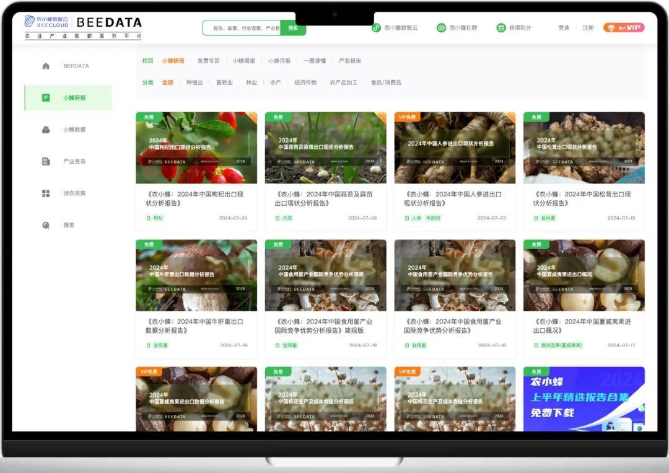Select the 食品/消费品 category filter
The width and height of the screenshot is (669, 473).
click(386, 82)
